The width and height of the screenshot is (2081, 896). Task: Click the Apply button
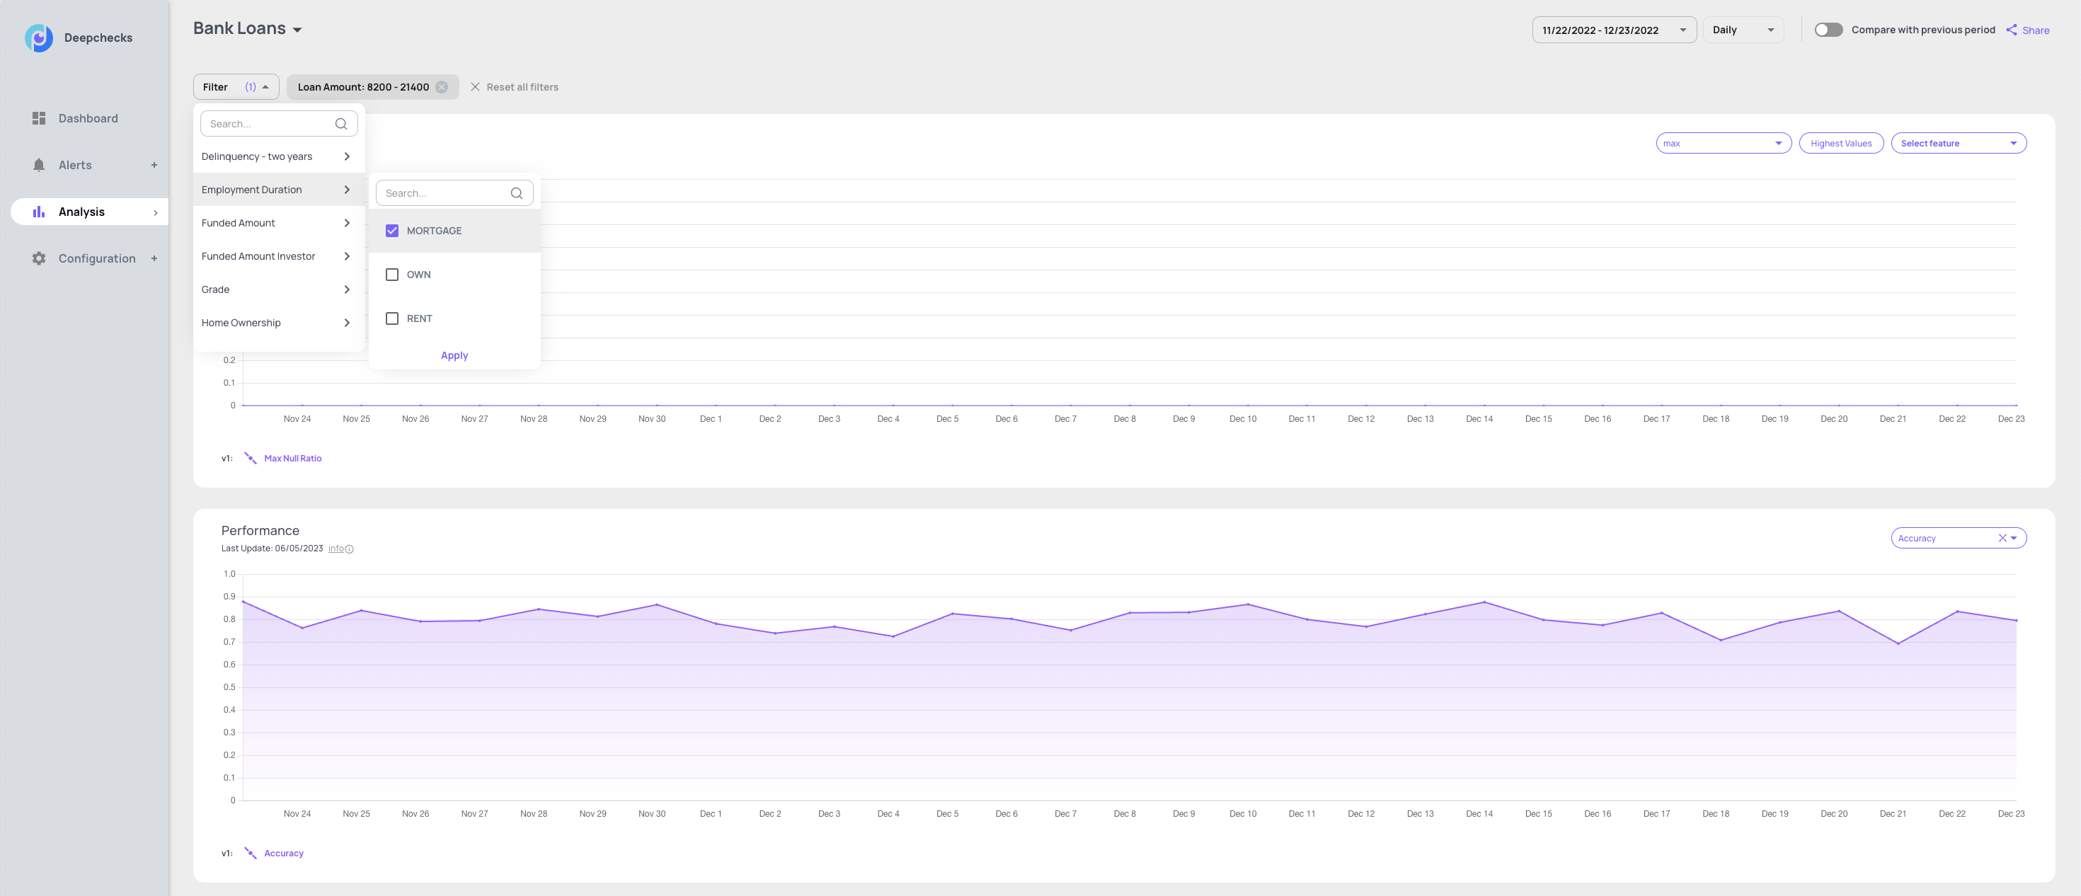454,355
